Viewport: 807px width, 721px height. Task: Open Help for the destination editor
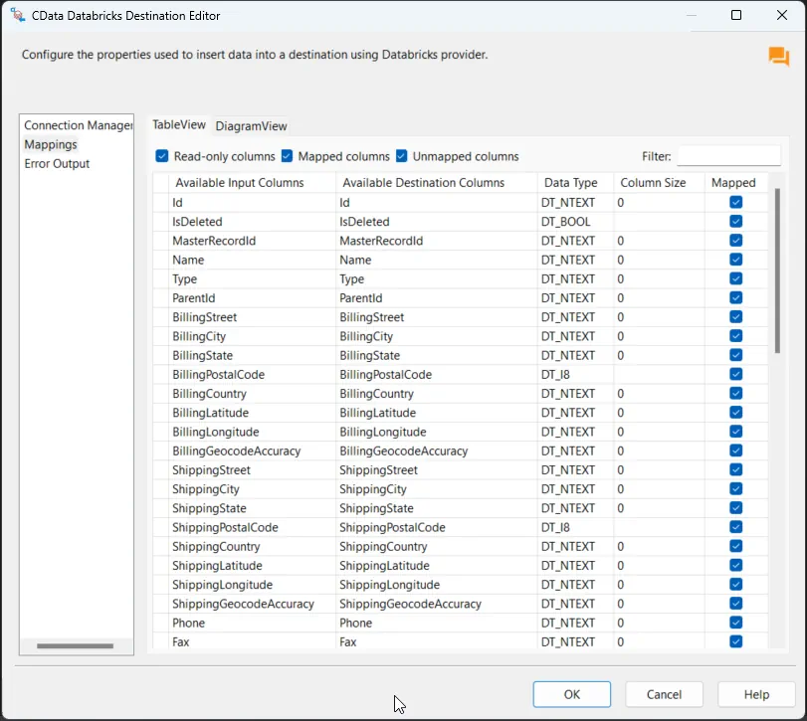[x=756, y=694]
